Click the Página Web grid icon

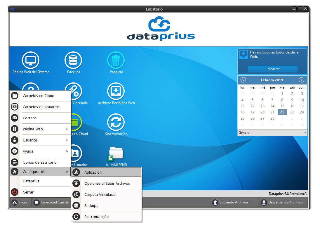click(15, 129)
